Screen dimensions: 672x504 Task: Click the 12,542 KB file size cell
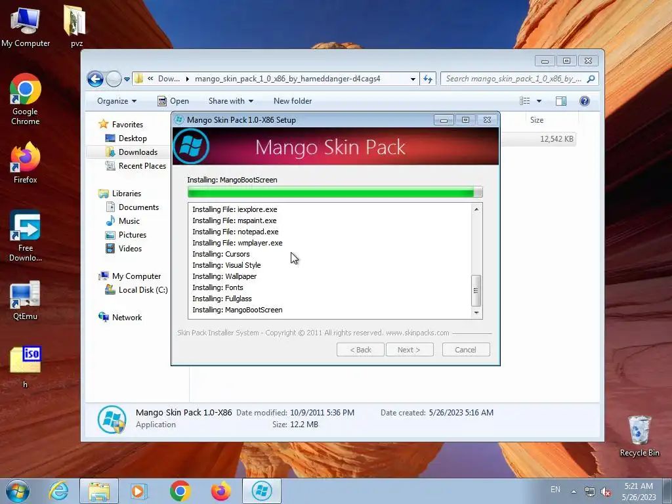[556, 139]
